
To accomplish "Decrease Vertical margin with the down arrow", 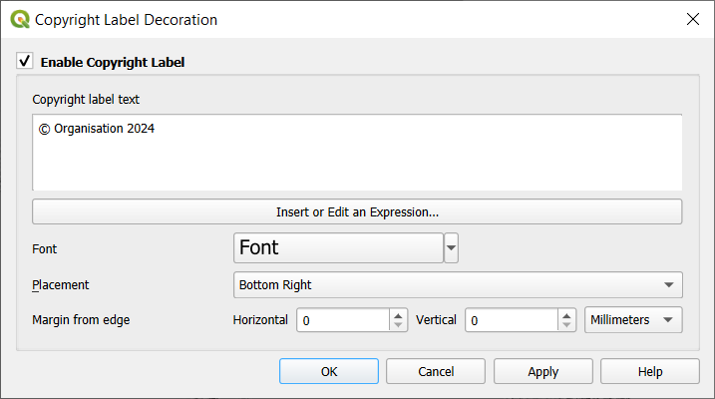I will [567, 326].
